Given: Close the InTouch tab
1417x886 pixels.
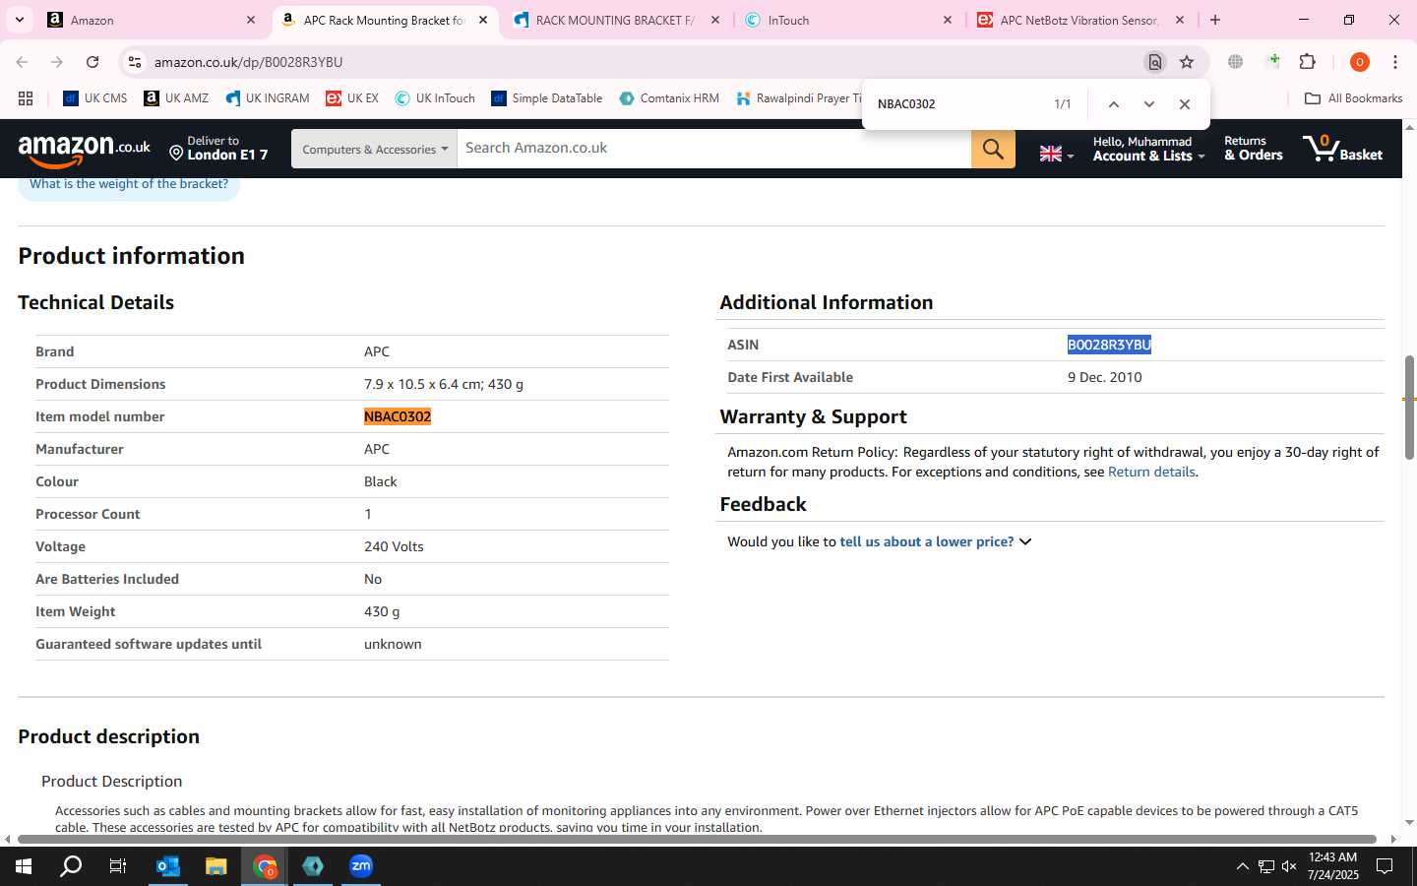Looking at the screenshot, I should (x=948, y=20).
